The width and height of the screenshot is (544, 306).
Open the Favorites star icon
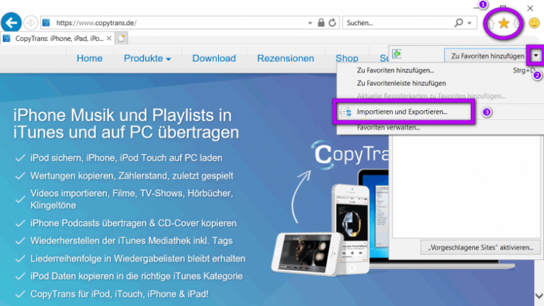point(504,23)
